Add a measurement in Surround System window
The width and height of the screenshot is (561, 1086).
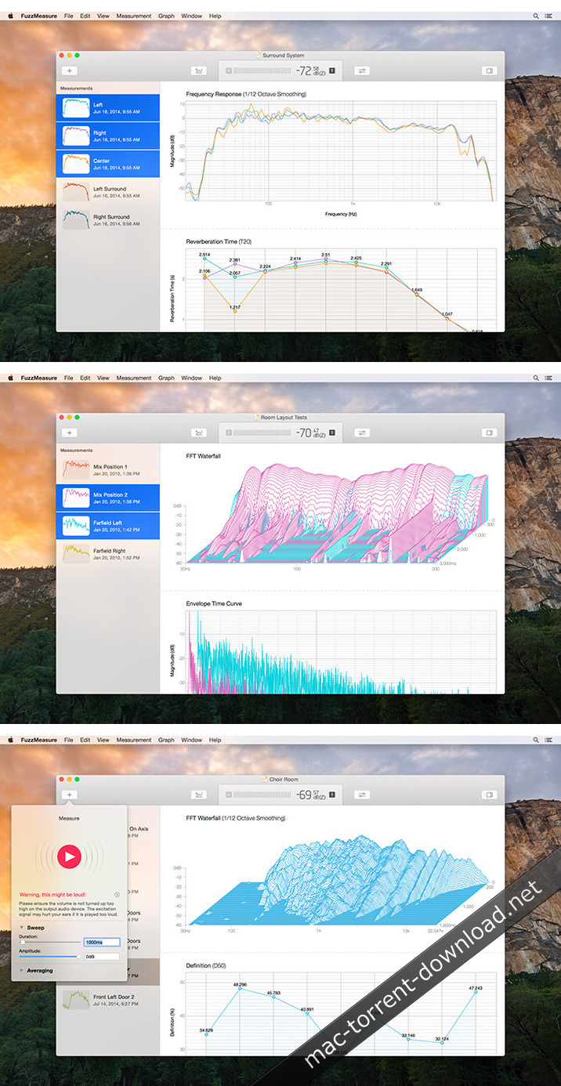pos(69,71)
